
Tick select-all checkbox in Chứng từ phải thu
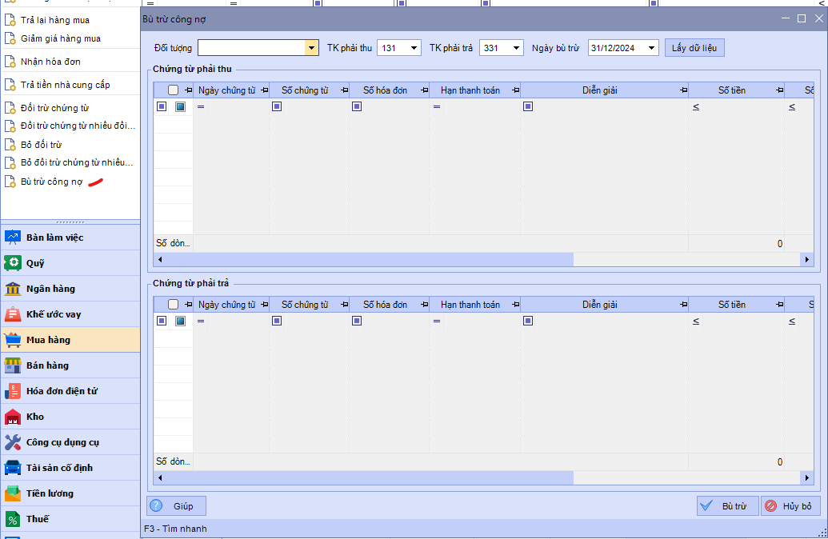173,90
